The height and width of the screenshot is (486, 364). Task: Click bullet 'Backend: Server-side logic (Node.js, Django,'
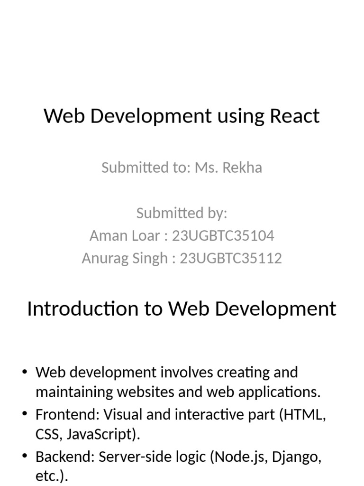(x=179, y=457)
